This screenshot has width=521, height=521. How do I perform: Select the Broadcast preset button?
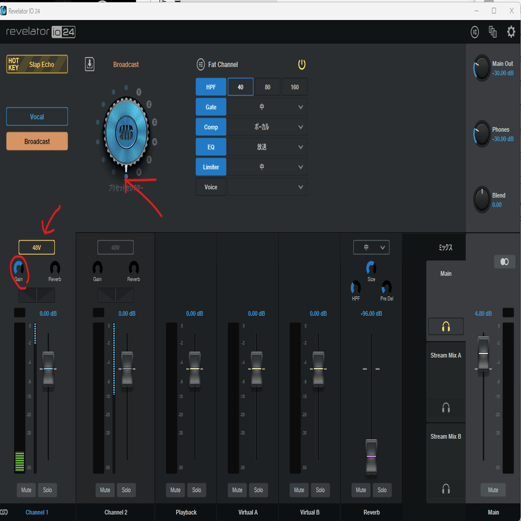(x=37, y=141)
